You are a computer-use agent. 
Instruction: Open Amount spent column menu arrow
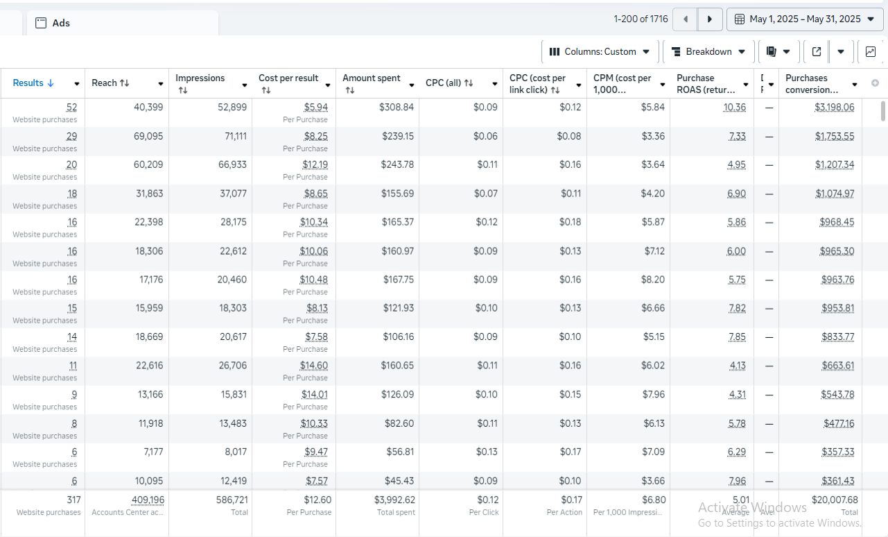click(x=412, y=84)
